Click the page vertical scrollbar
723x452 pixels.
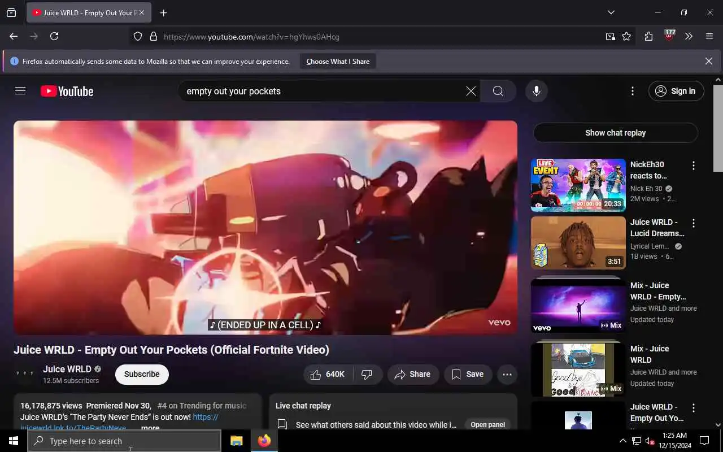[x=718, y=128]
